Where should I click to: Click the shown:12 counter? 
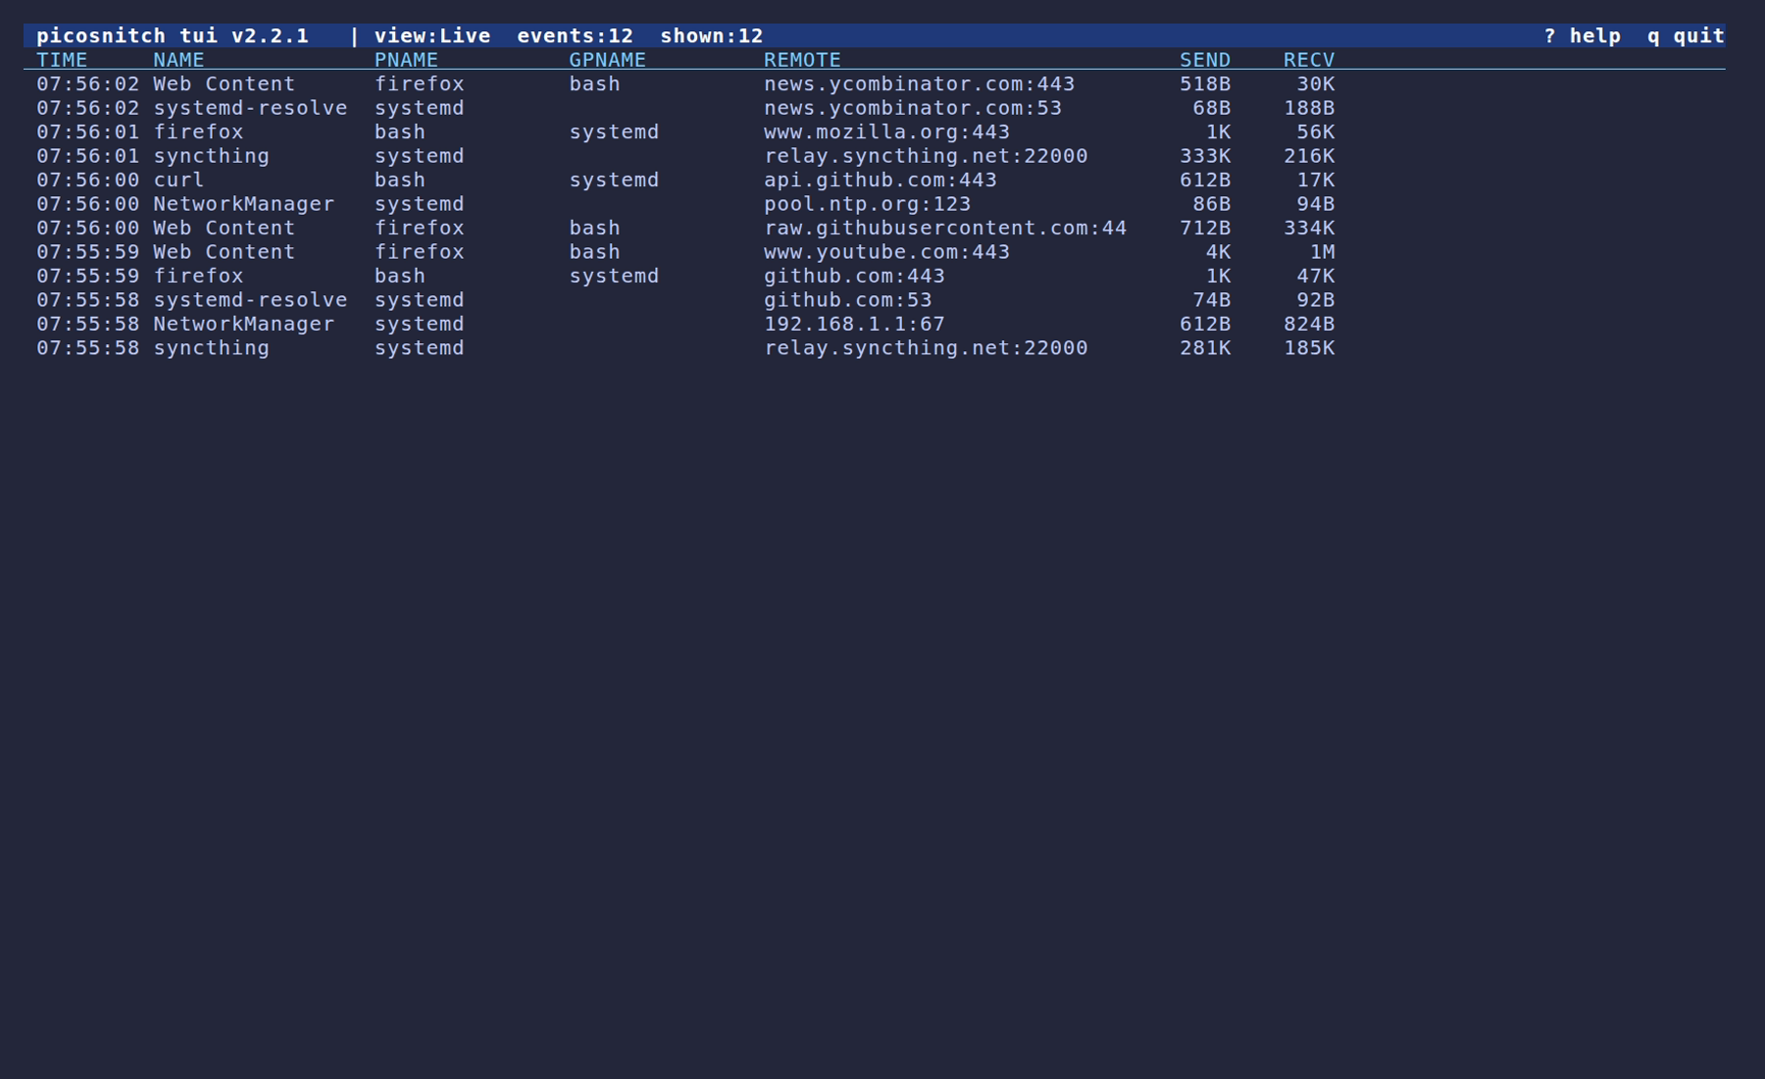pyautogui.click(x=712, y=36)
